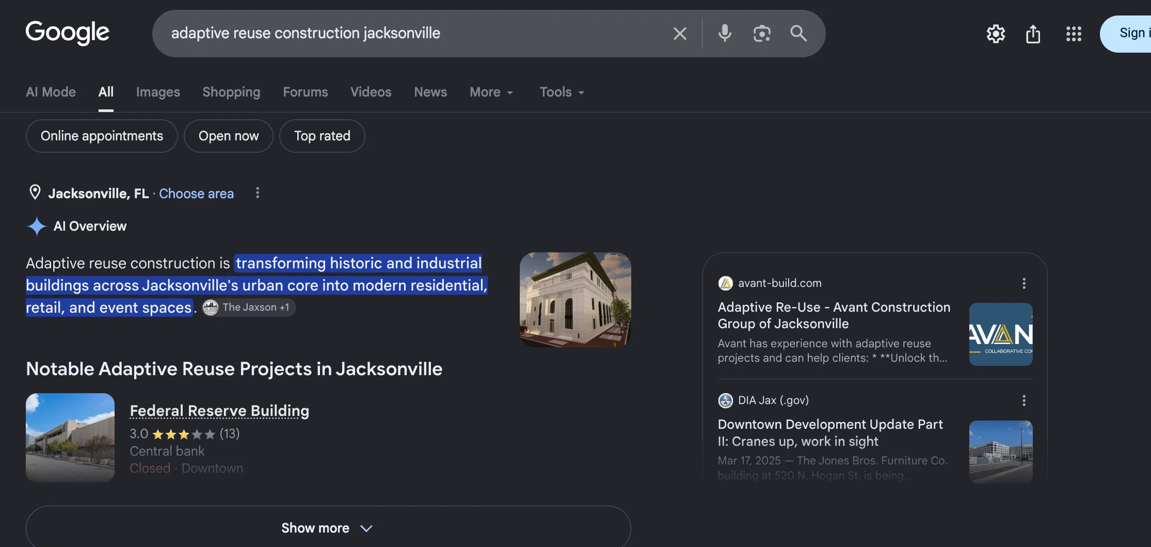Toggle Online appointments filter chip

[102, 136]
